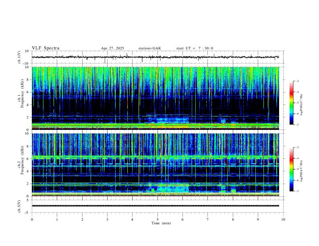Screen dimensions: 319x246
Task: Click the ch.1 spectrogram color bar
Action: (291, 103)
